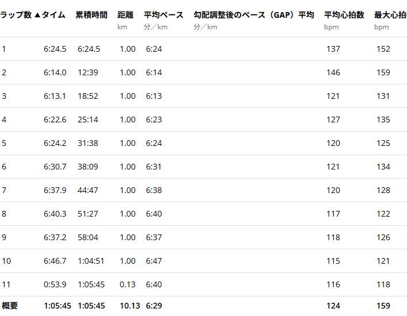Viewport: 407px width, 316px height.
Task: Click lap 7 cumulative time 44:47
Action: 89,190
